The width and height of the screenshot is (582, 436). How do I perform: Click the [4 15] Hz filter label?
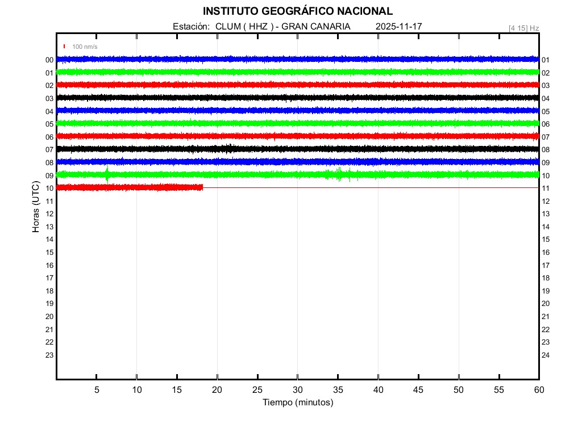point(523,28)
